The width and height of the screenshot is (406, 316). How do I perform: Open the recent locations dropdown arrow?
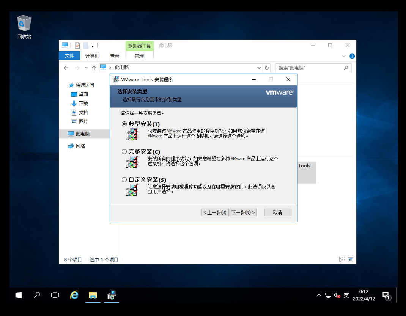point(86,68)
